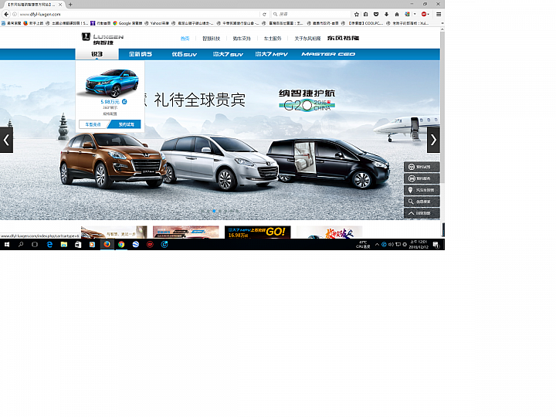
Task: Expand hidden system tray icons arrow
Action: coord(377,244)
